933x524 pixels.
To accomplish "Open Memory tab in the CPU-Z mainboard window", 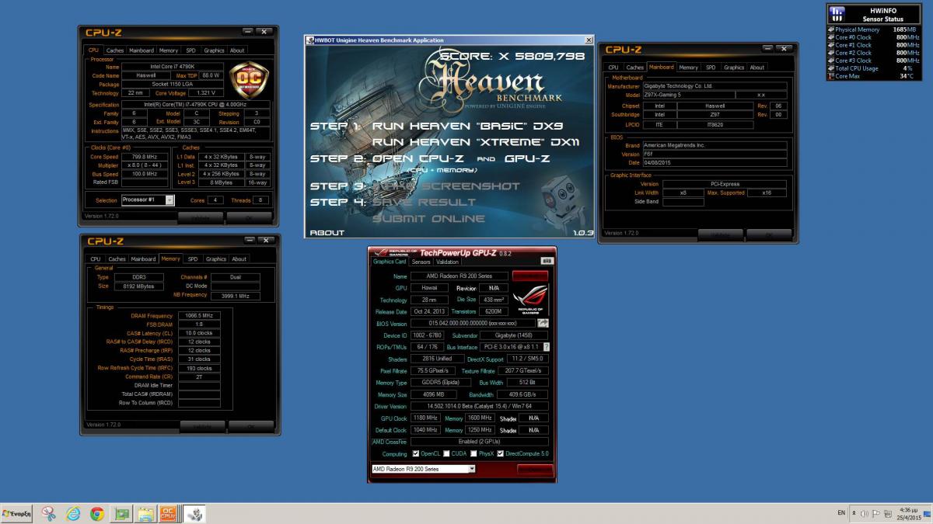I will (688, 68).
